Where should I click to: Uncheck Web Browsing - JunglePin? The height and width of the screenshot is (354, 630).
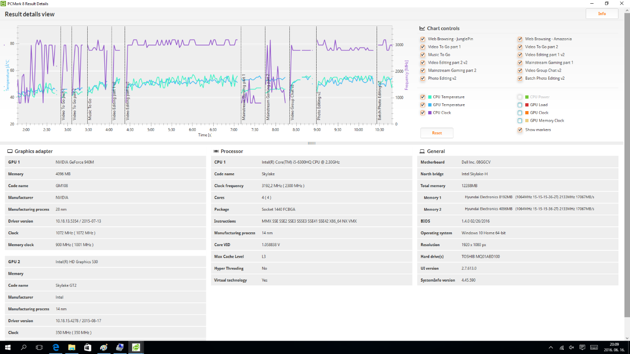pos(423,39)
